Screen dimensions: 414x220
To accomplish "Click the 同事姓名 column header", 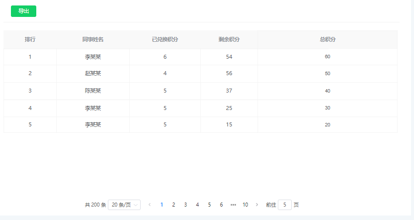I will click(93, 39).
